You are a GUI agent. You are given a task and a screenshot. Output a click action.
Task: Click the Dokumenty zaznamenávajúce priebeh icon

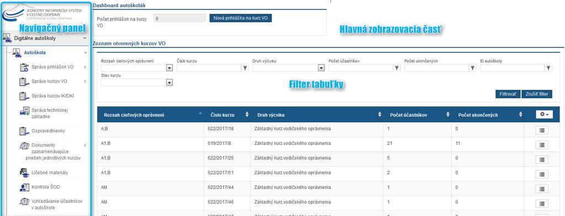coord(24,145)
